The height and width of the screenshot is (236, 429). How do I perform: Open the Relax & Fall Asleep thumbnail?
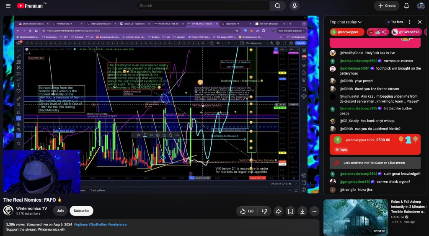tap(356, 217)
